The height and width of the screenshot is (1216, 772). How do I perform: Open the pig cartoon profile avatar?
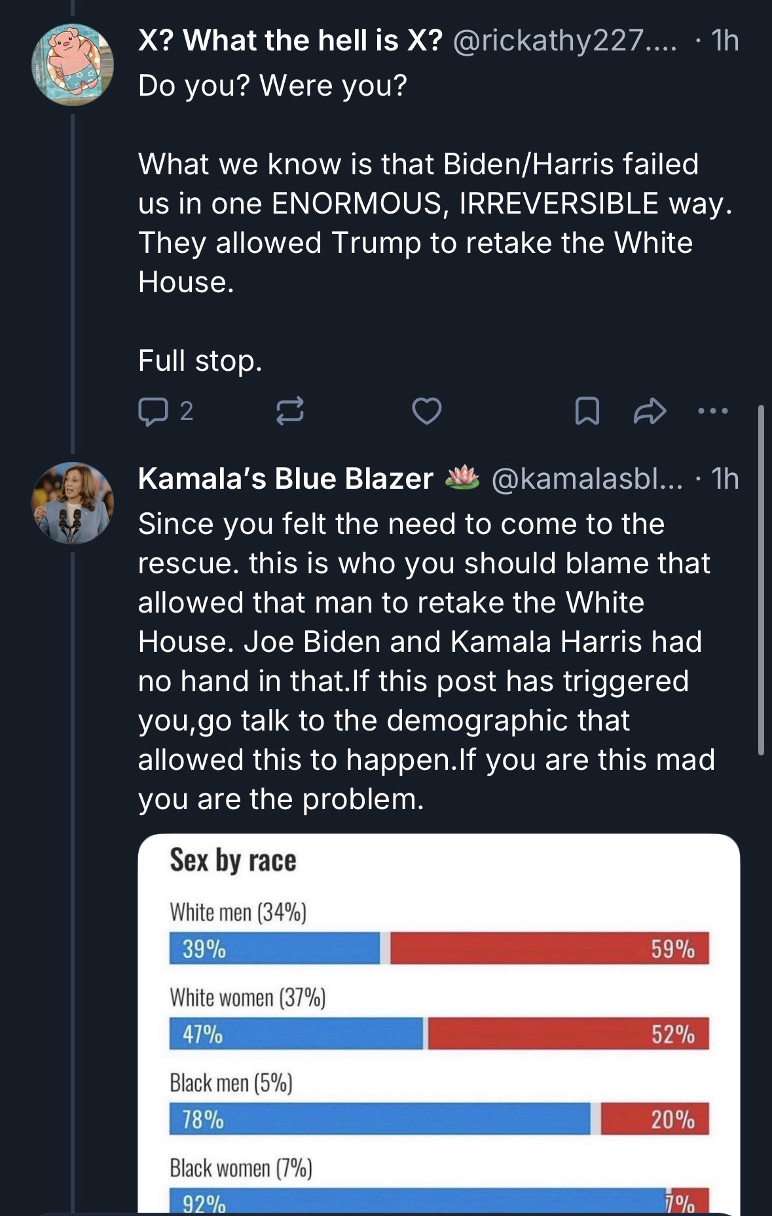73,64
